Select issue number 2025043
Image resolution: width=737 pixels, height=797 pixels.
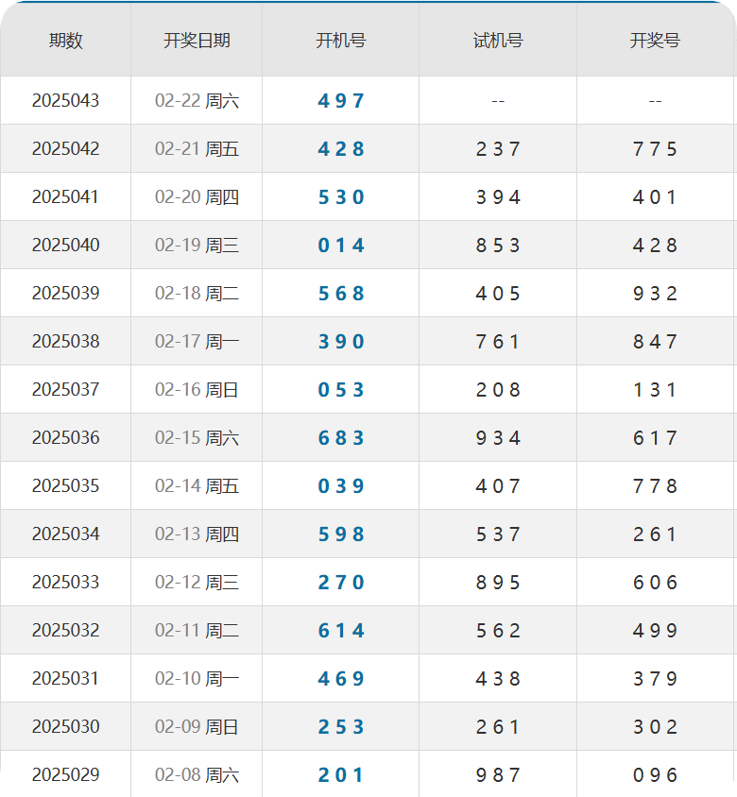(x=65, y=101)
